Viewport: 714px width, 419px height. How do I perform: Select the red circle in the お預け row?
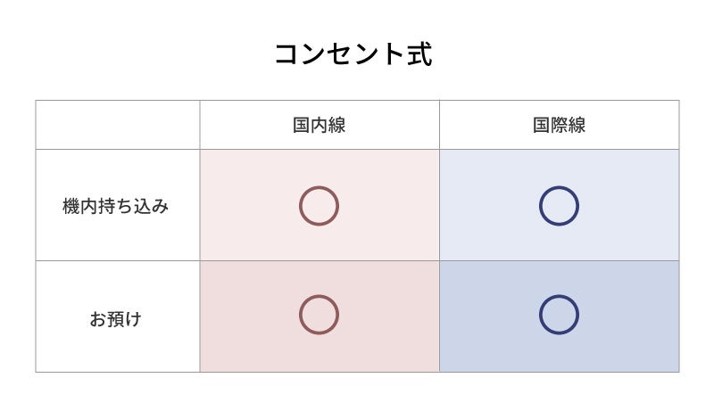(x=319, y=315)
